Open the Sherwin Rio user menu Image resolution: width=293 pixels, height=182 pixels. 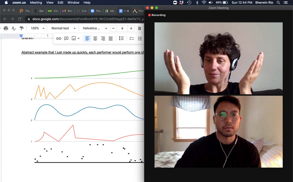click(264, 3)
